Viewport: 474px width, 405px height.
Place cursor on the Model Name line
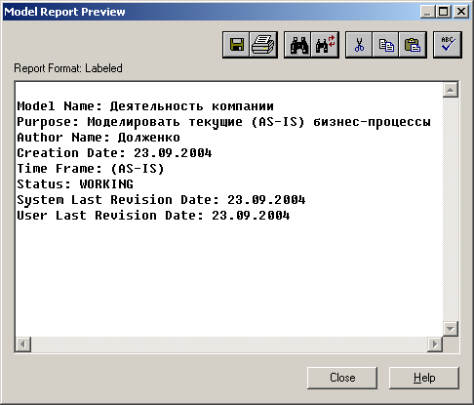(x=145, y=106)
